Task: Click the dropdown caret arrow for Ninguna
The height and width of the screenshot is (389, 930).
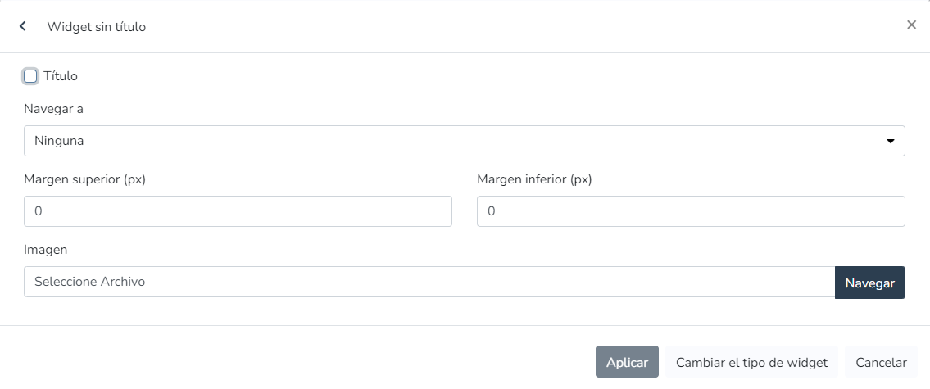Action: (891, 141)
